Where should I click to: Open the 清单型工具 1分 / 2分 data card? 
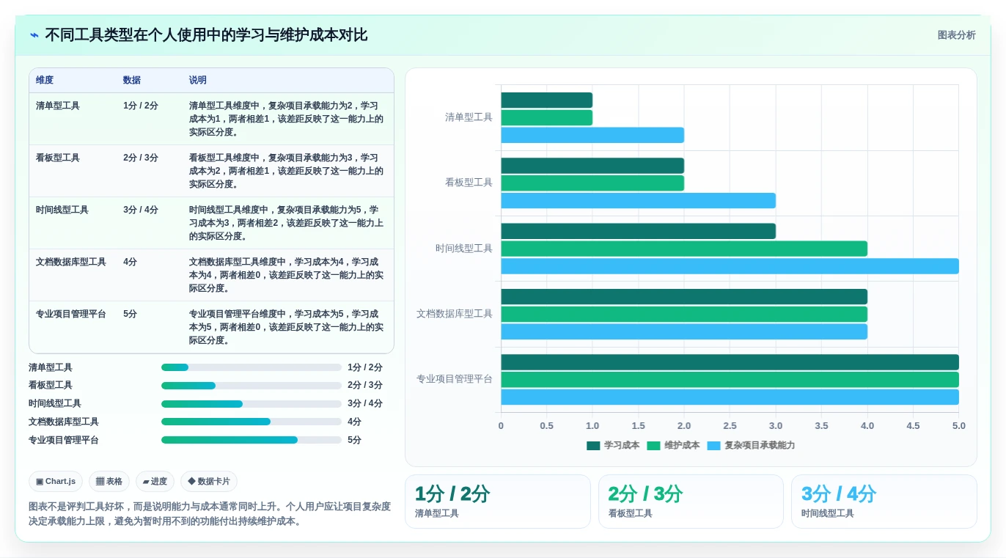[x=498, y=502]
